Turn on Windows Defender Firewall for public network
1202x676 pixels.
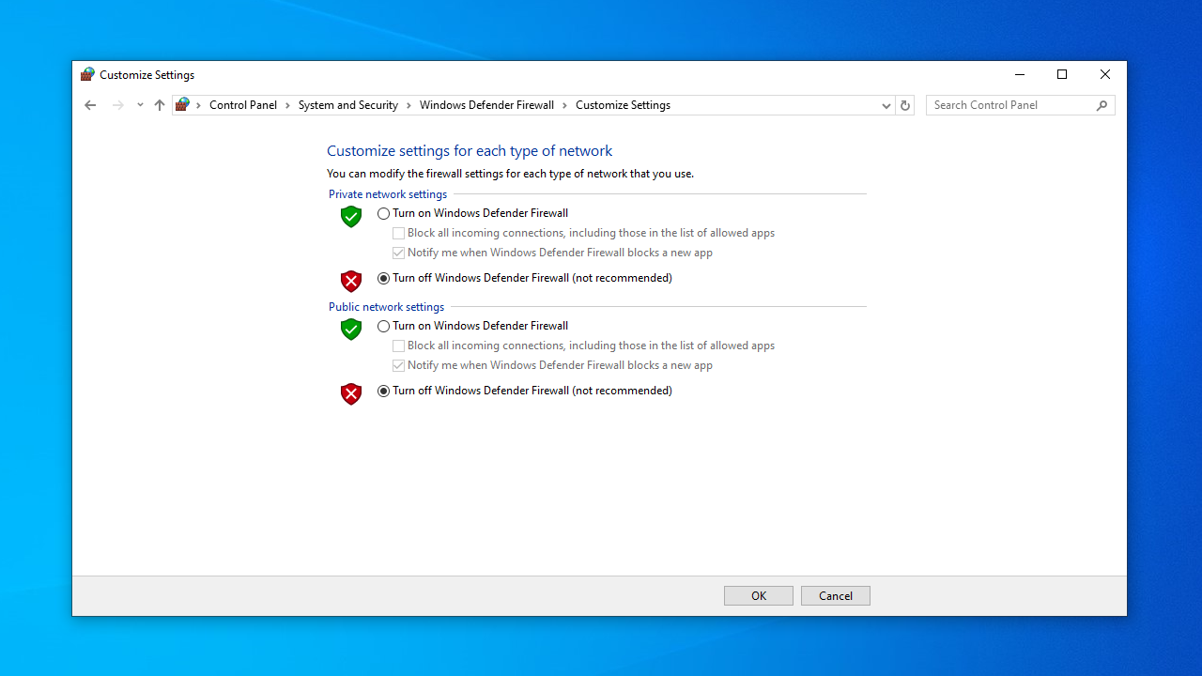click(x=384, y=327)
